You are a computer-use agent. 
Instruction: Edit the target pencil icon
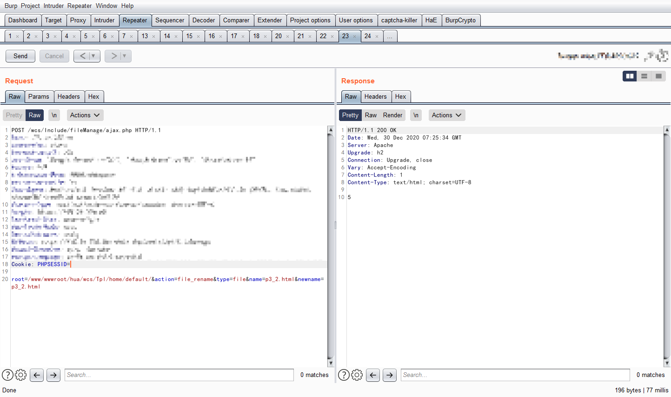tap(650, 56)
